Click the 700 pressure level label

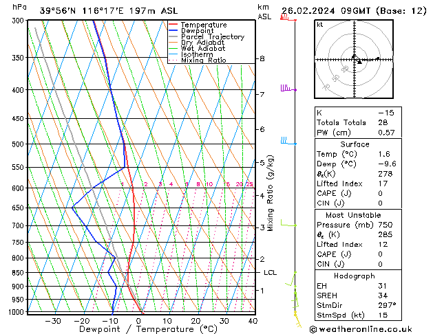pyautogui.click(x=19, y=226)
